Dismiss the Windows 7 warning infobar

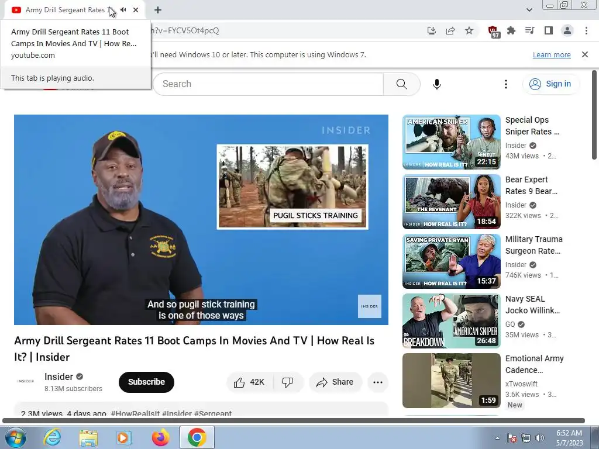coord(585,54)
